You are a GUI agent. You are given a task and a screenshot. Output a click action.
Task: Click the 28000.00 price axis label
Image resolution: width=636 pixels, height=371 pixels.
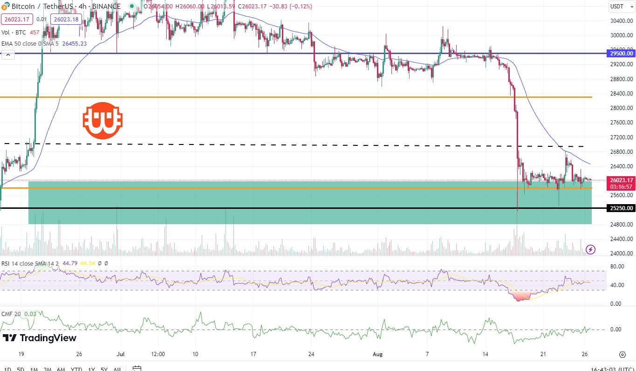click(622, 108)
